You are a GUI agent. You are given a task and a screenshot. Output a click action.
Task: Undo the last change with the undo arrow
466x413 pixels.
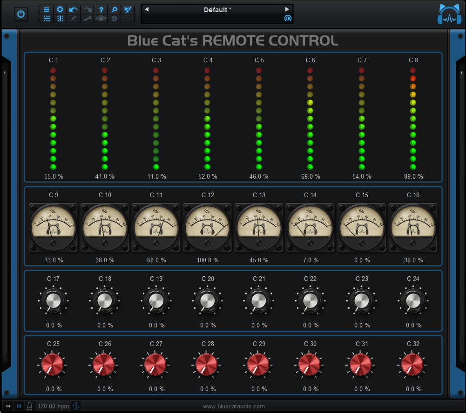click(x=73, y=9)
